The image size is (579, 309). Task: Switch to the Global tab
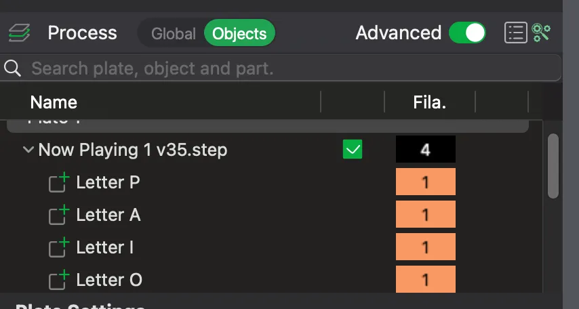click(173, 33)
